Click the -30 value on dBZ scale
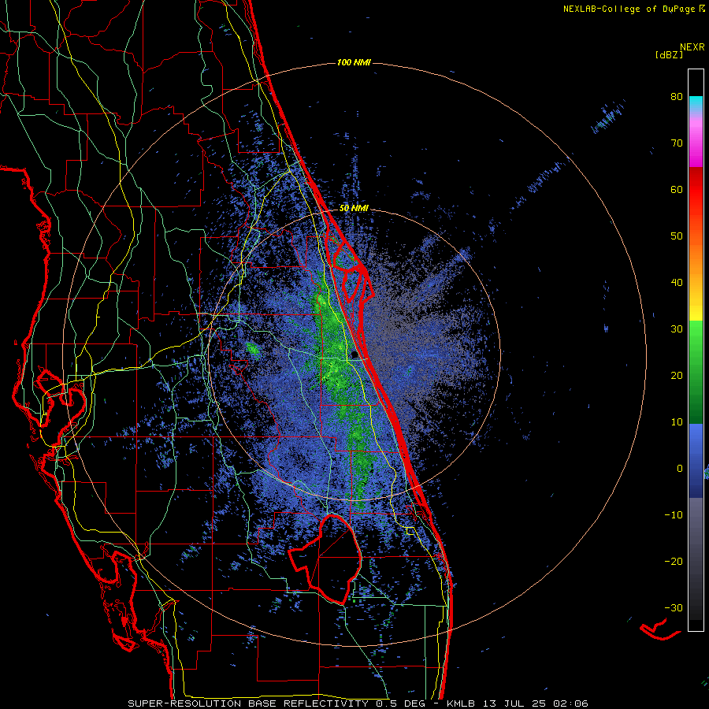This screenshot has width=709, height=709. pos(674,607)
